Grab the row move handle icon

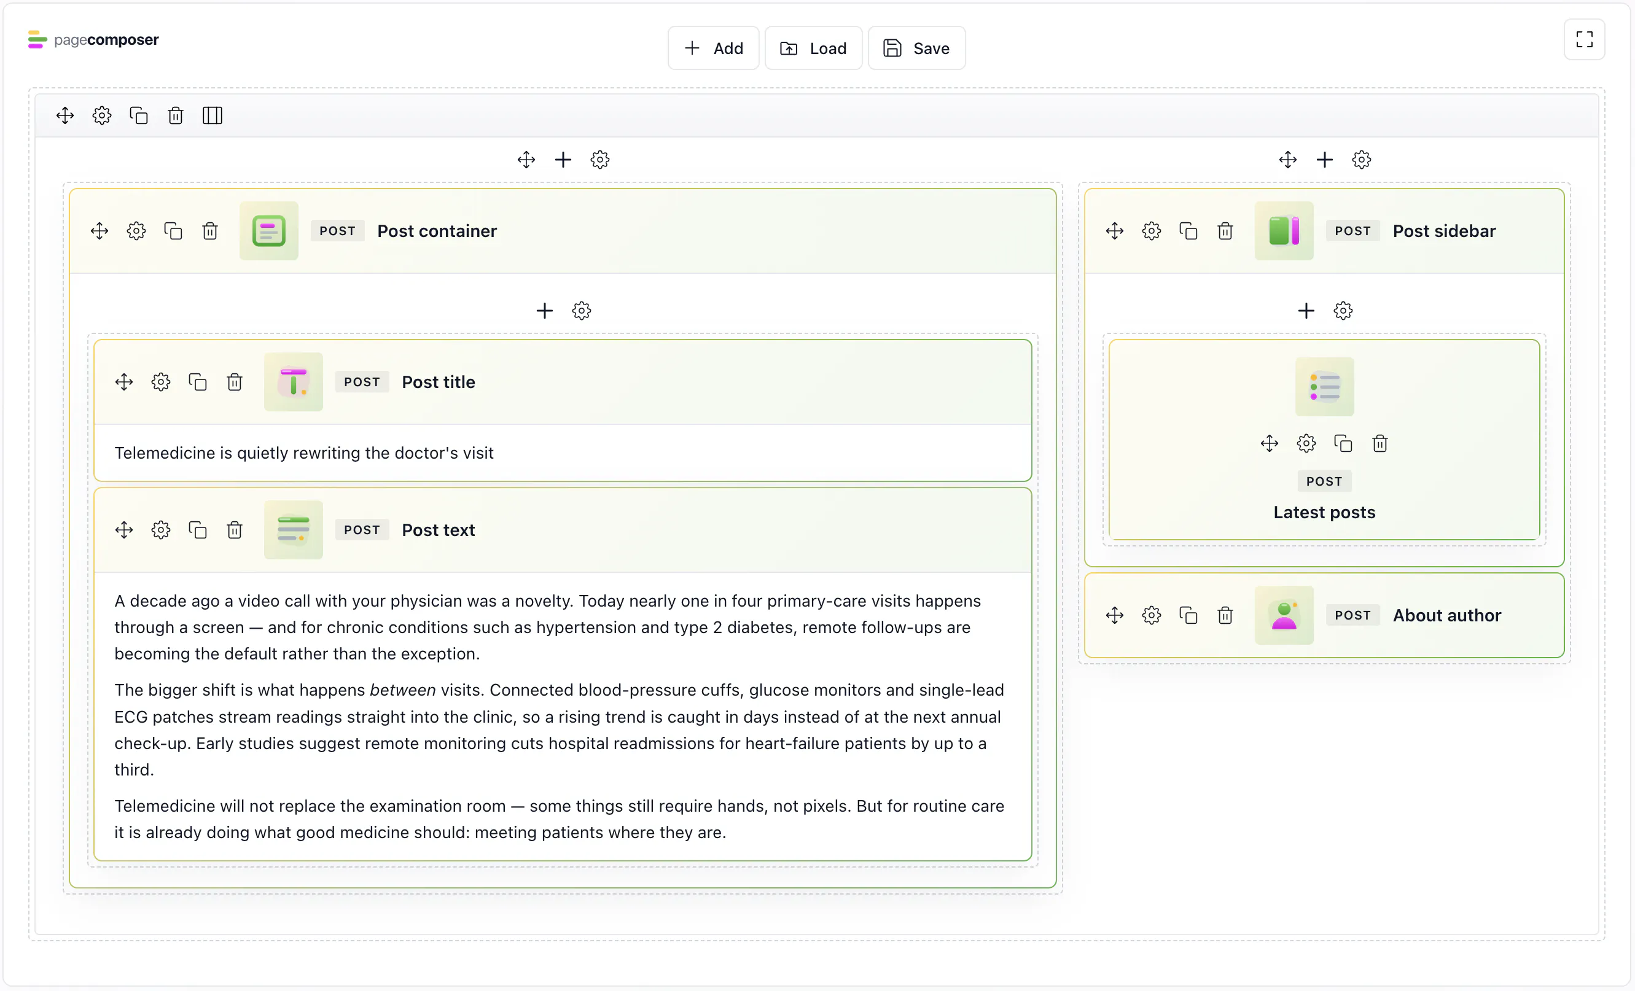pyautogui.click(x=65, y=115)
